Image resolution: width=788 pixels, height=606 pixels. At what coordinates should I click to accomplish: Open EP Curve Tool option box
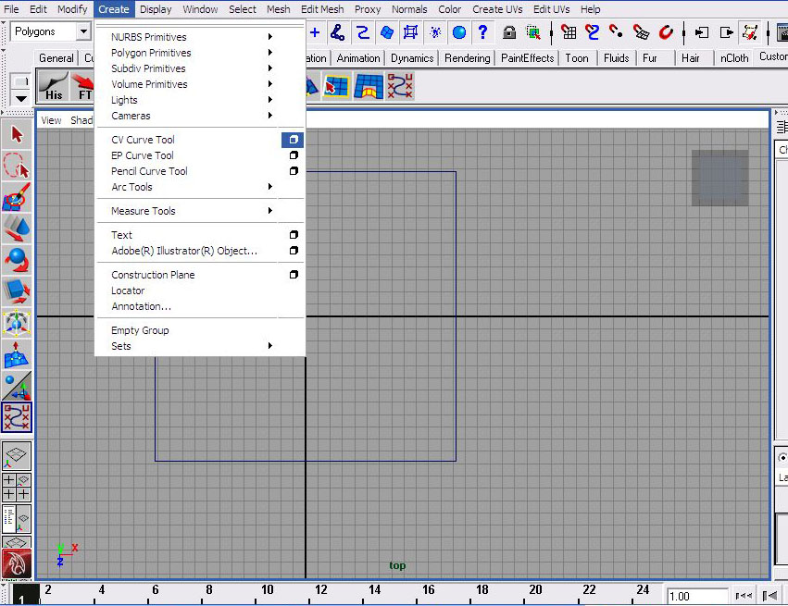tap(294, 155)
